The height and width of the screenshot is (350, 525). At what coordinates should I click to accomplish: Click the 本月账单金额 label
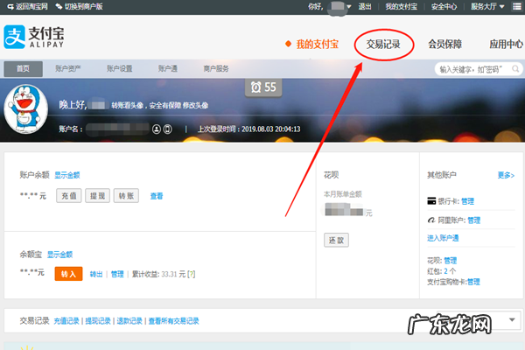[x=343, y=194]
